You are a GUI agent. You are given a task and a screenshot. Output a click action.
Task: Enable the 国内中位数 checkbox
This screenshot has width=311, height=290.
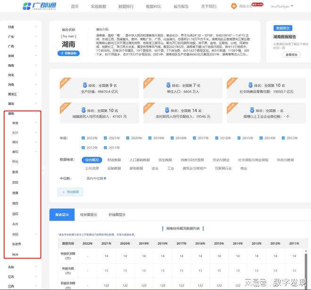[x=83, y=178]
